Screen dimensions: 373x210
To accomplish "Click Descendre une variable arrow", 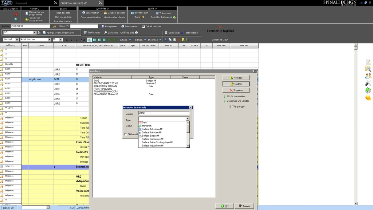I will click(224, 101).
